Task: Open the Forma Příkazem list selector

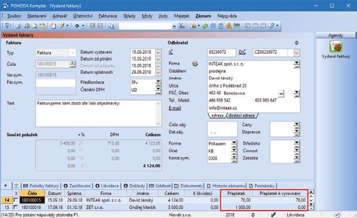Action: [234, 144]
